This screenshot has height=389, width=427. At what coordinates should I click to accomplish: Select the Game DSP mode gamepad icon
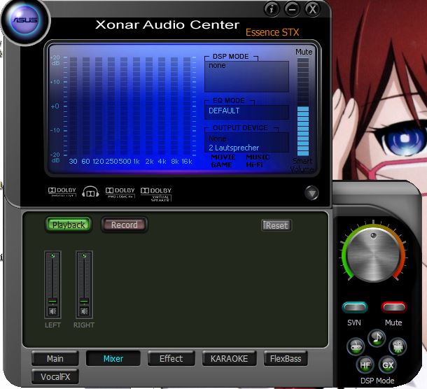(x=356, y=347)
